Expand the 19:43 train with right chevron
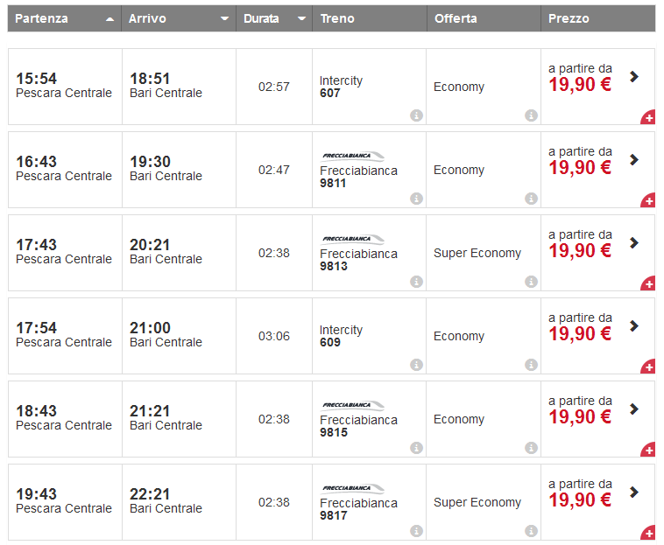 pyautogui.click(x=634, y=492)
